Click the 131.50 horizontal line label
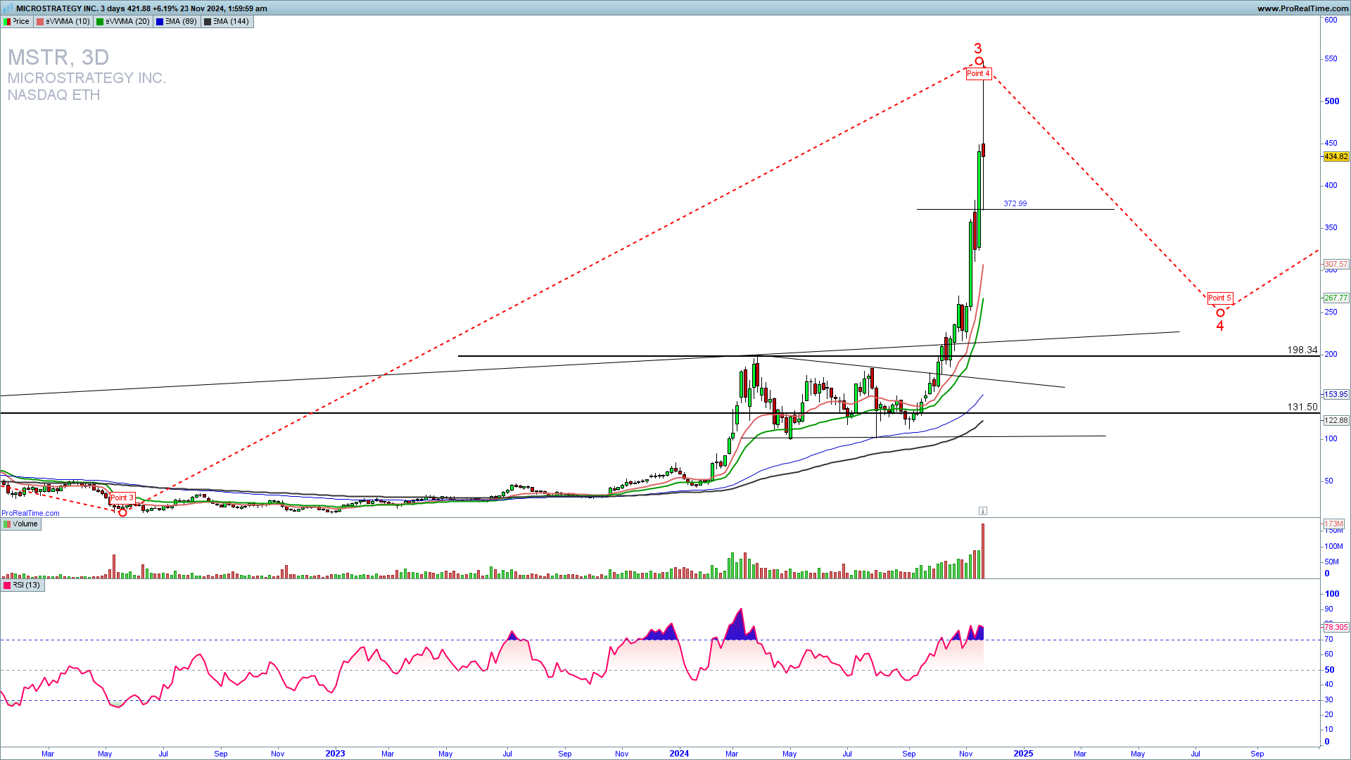This screenshot has width=1351, height=760. click(x=1302, y=407)
